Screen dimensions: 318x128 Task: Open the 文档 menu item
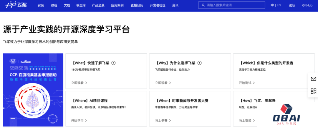click(x=67, y=6)
